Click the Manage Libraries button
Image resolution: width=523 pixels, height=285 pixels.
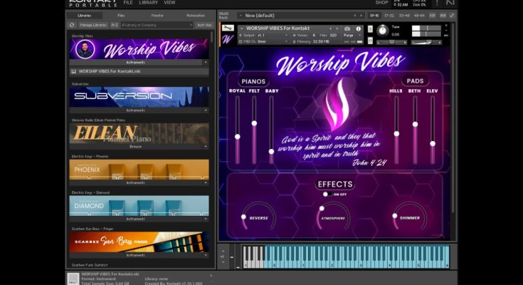pos(93,25)
